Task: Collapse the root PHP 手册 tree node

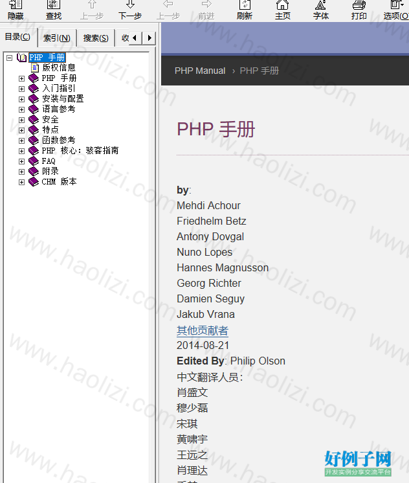Action: point(10,58)
